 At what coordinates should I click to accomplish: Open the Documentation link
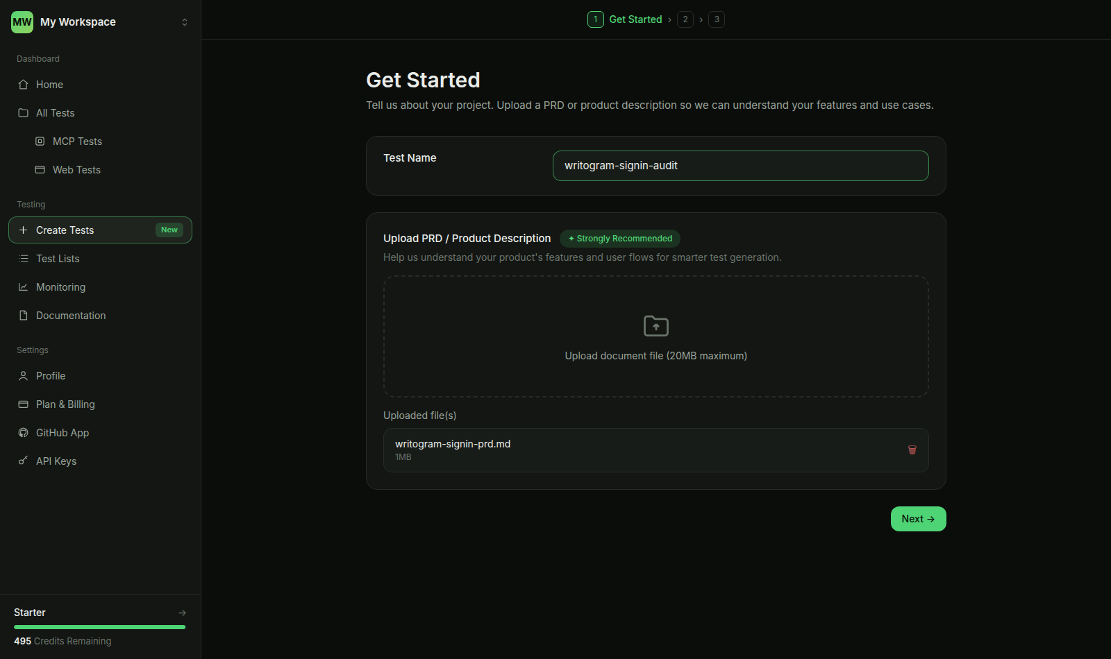tap(71, 316)
